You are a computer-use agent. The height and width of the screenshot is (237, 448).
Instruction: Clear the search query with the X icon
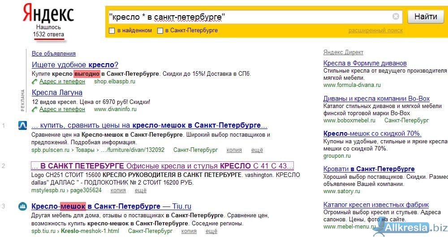[x=396, y=16]
